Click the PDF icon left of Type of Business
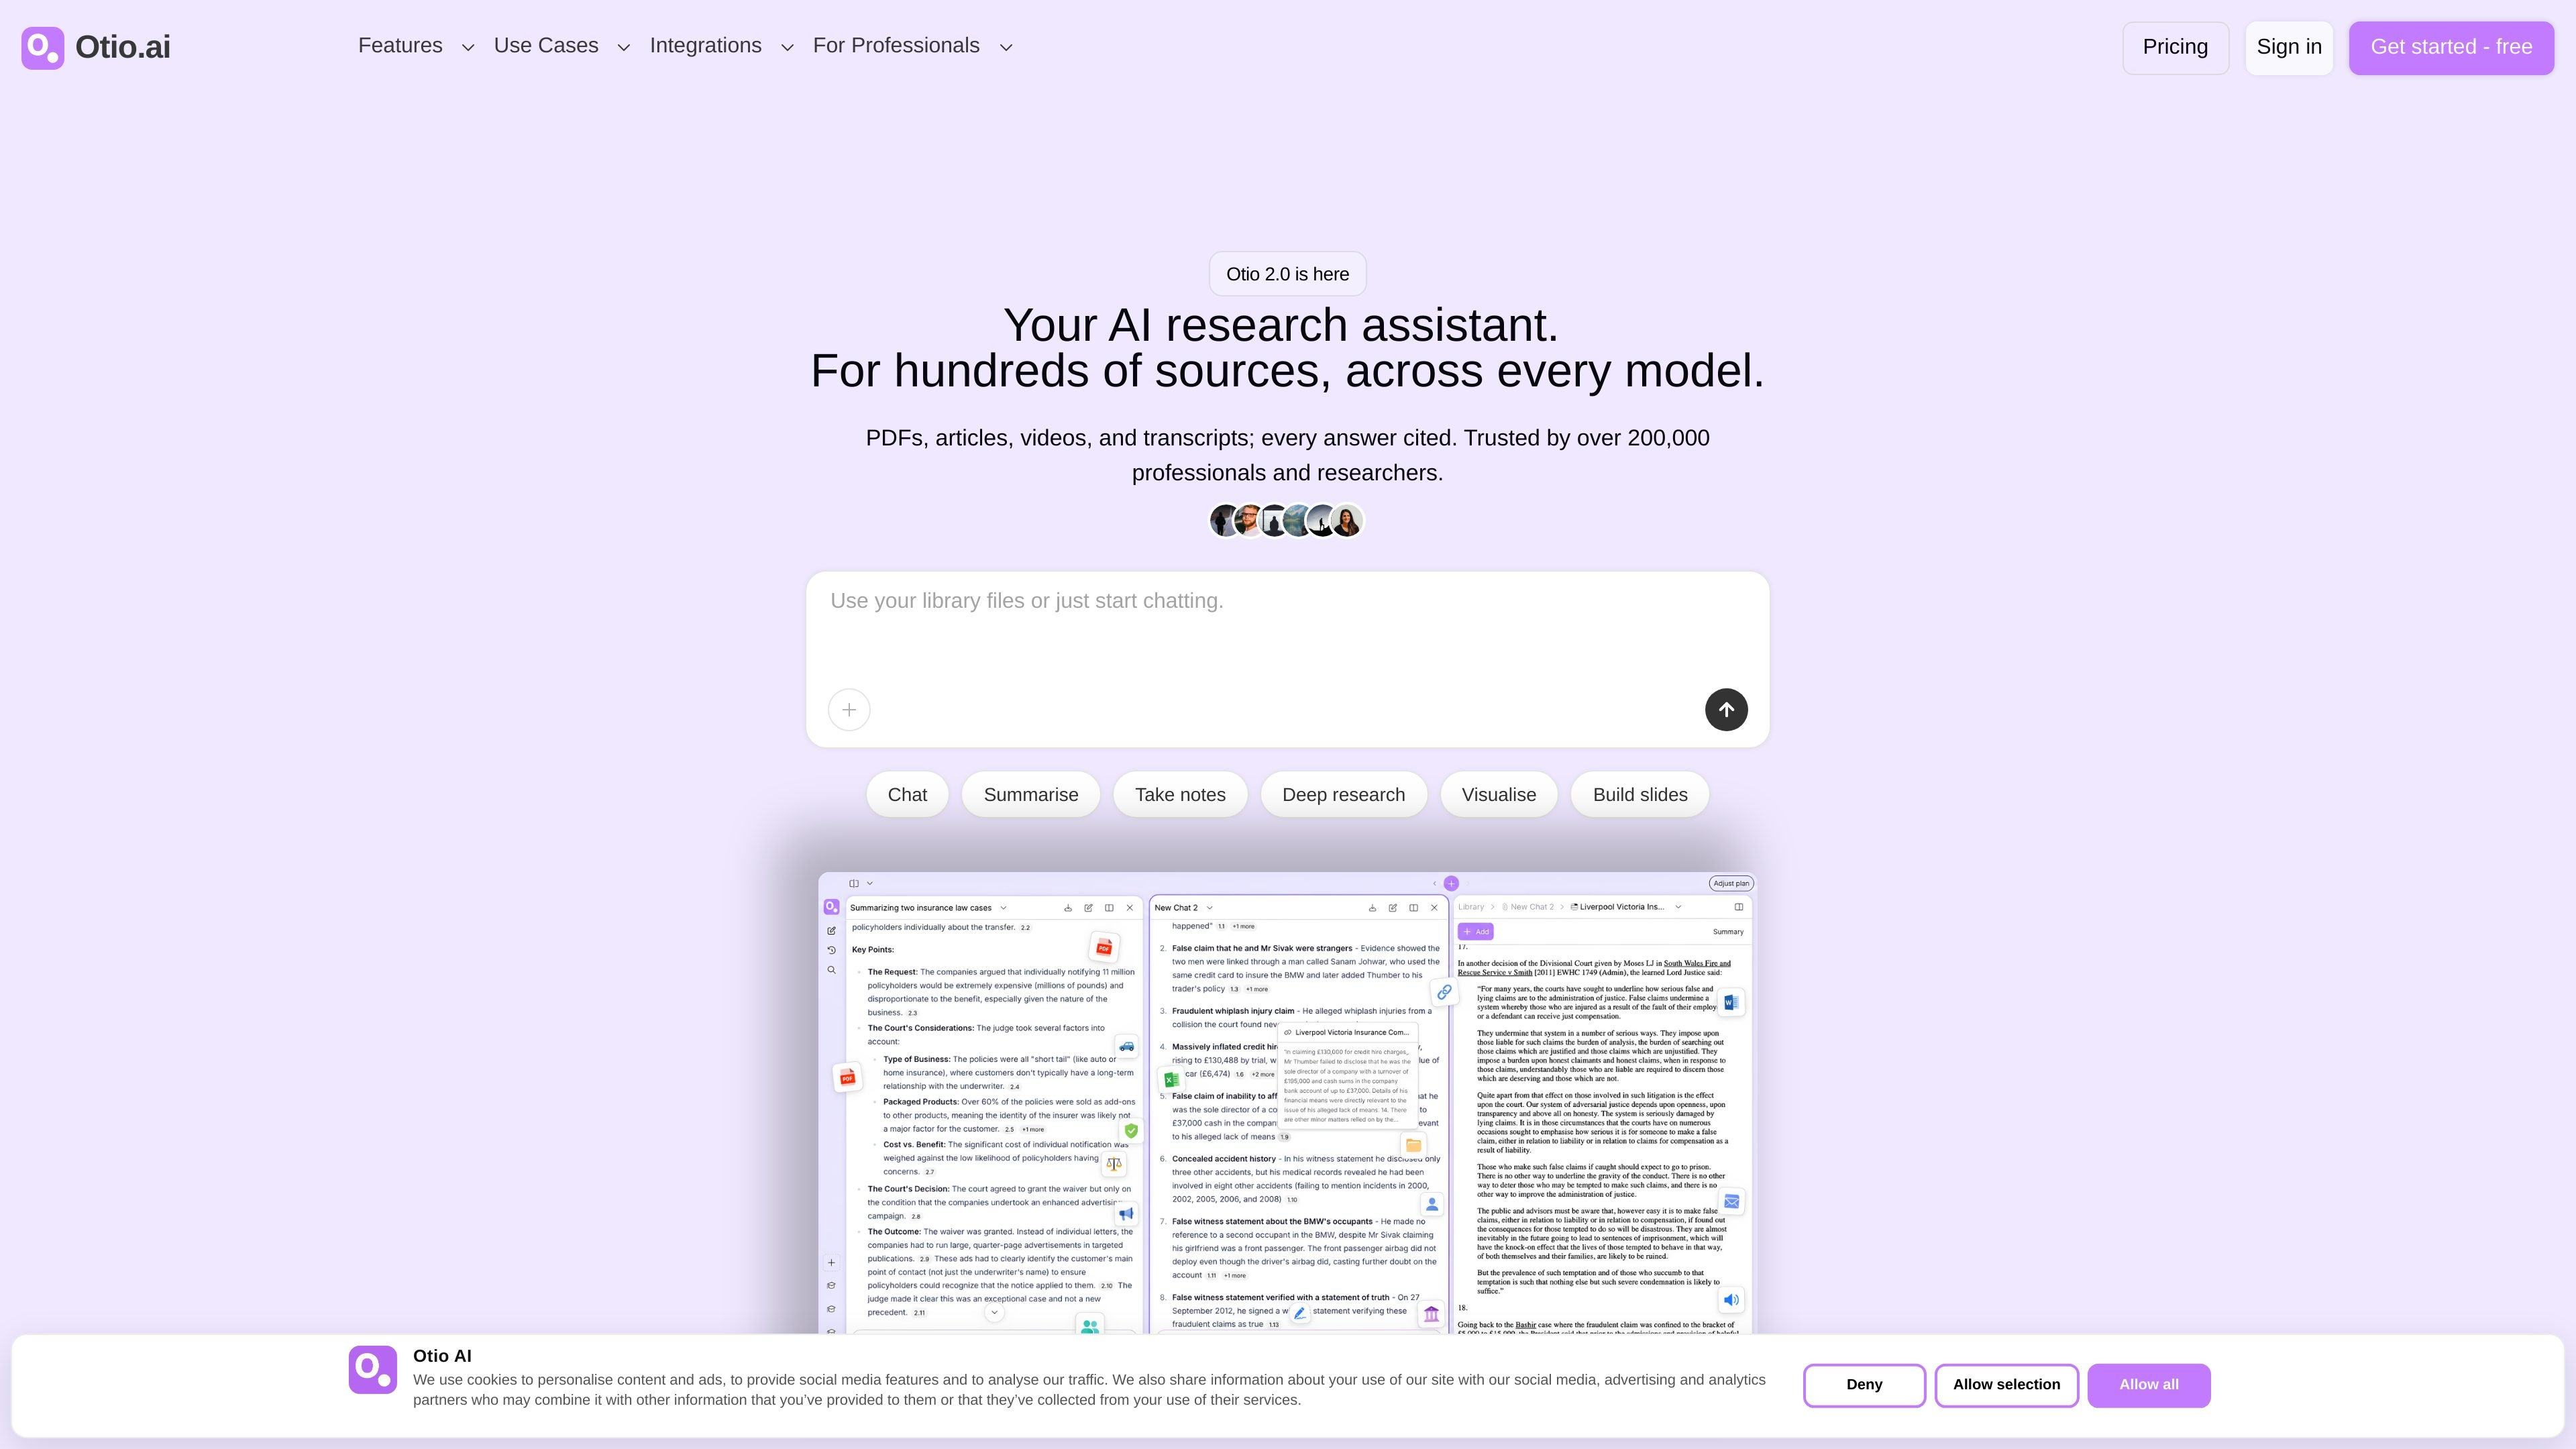 click(847, 1077)
